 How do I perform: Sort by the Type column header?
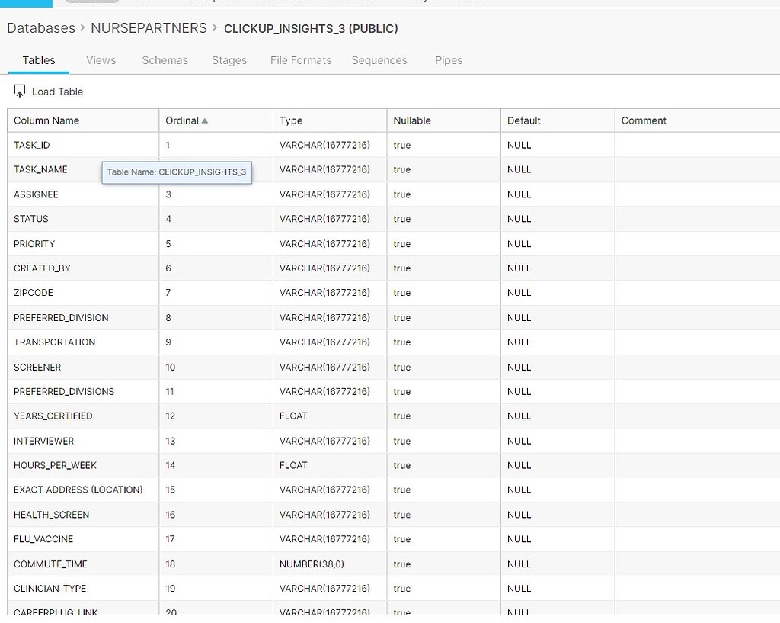point(291,120)
